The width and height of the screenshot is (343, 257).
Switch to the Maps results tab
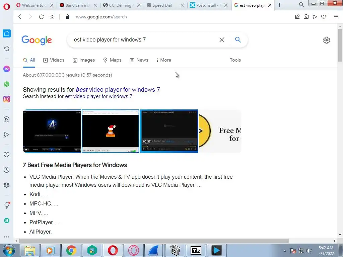pos(112,60)
